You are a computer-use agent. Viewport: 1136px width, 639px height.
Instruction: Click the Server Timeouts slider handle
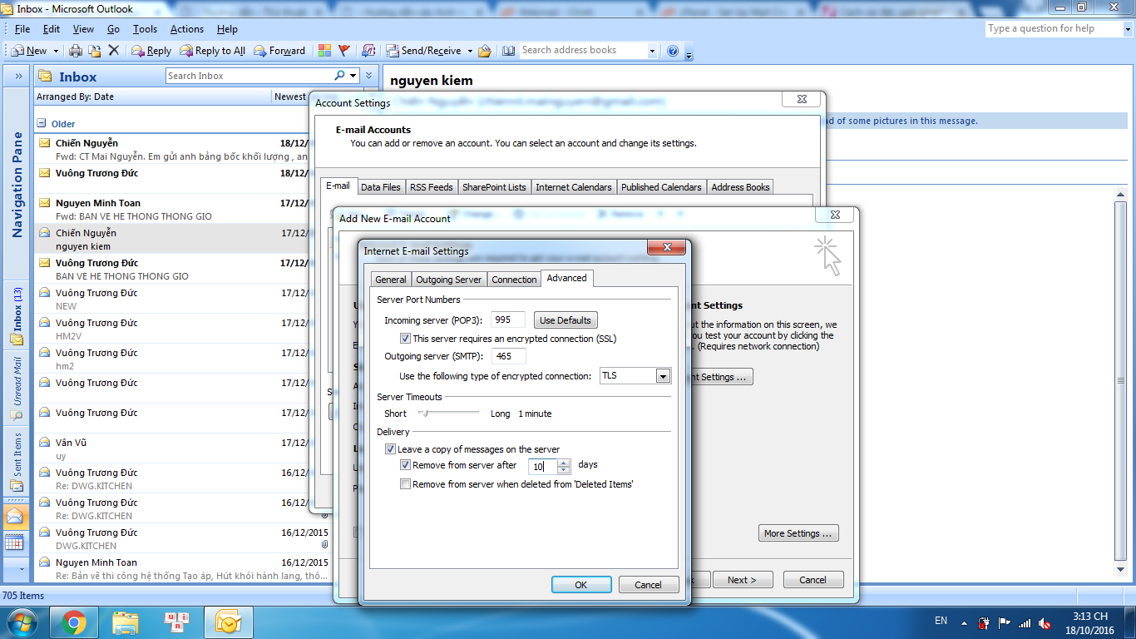(x=424, y=413)
